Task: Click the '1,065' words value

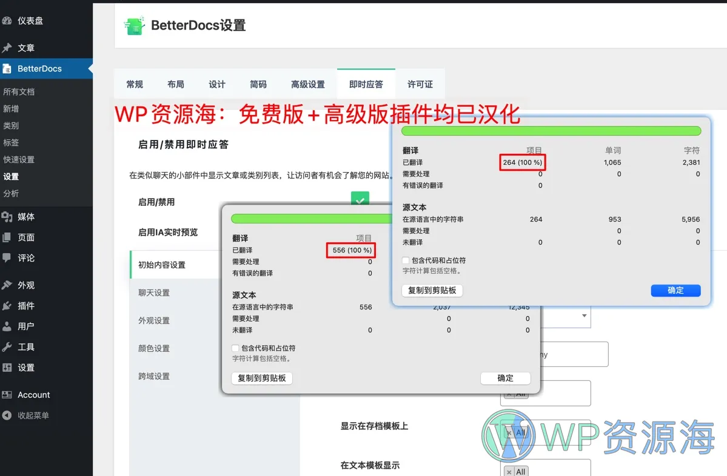Action: tap(612, 162)
